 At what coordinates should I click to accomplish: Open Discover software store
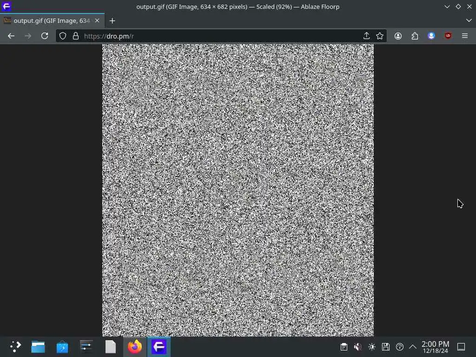coord(62,347)
